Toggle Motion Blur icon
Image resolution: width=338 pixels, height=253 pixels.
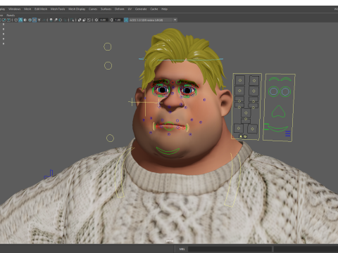pos(56,20)
